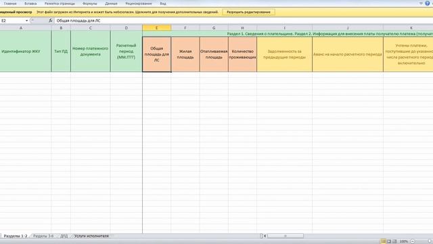Click the Разрешить редактирование button
This screenshot has height=244, width=433.
click(x=248, y=12)
